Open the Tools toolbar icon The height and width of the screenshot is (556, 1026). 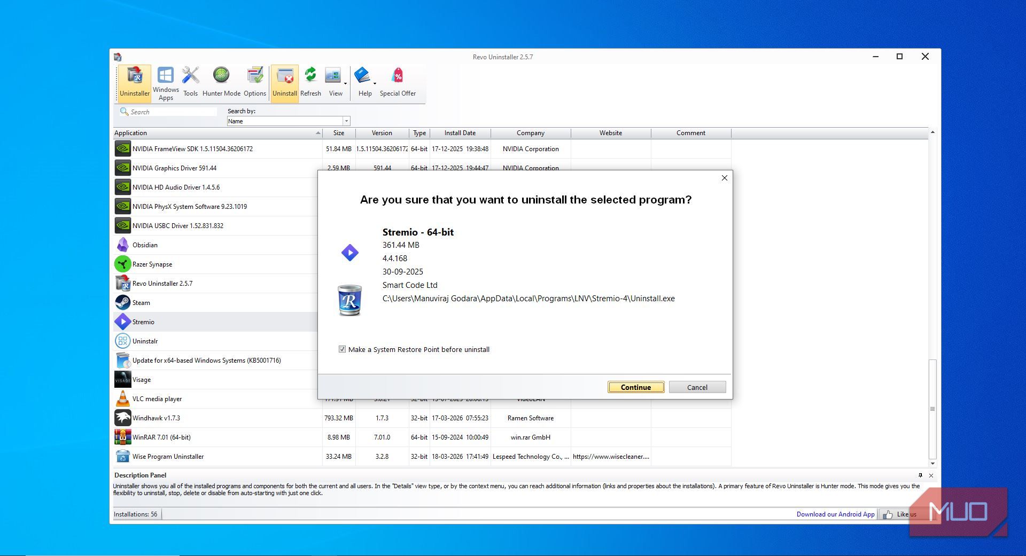190,83
